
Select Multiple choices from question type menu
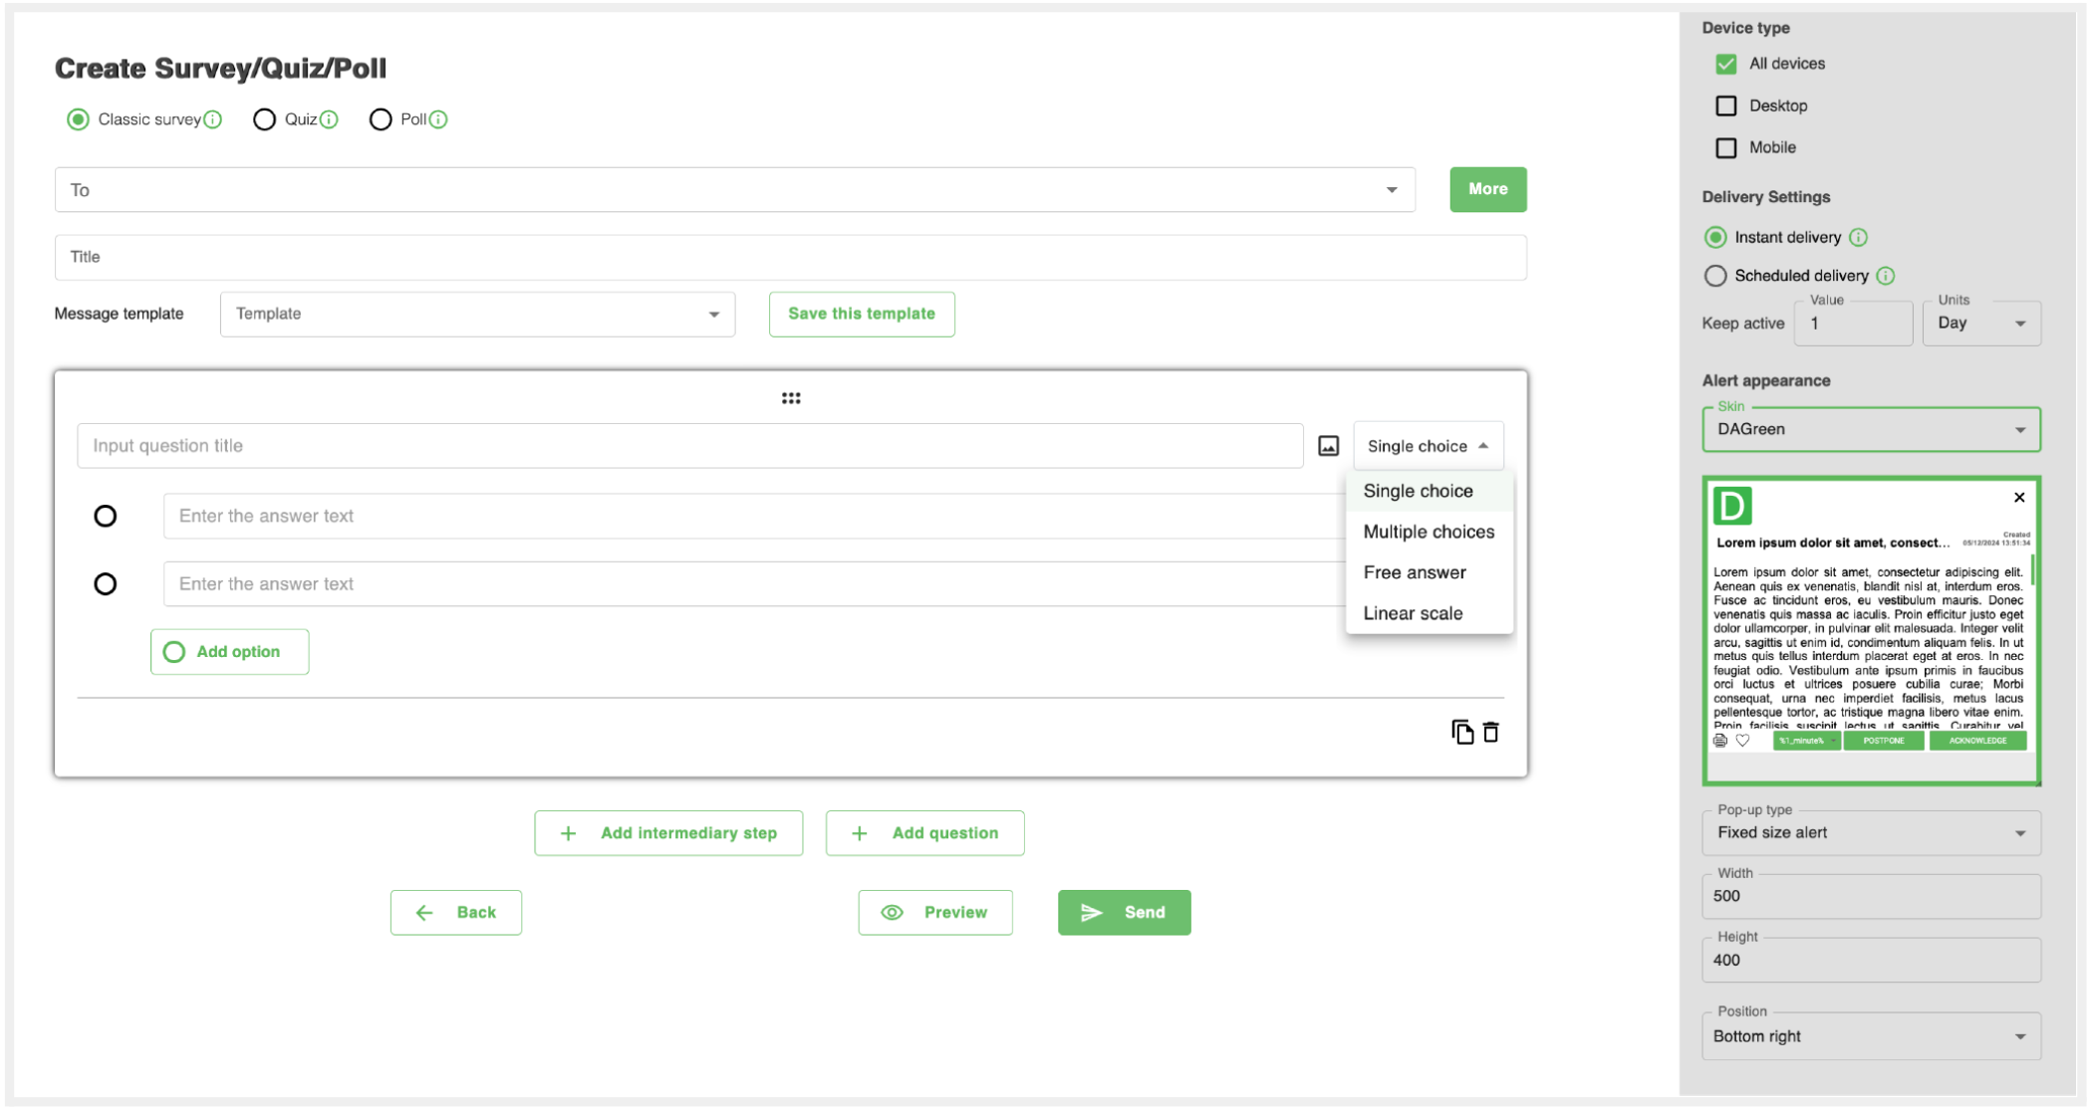tap(1429, 532)
